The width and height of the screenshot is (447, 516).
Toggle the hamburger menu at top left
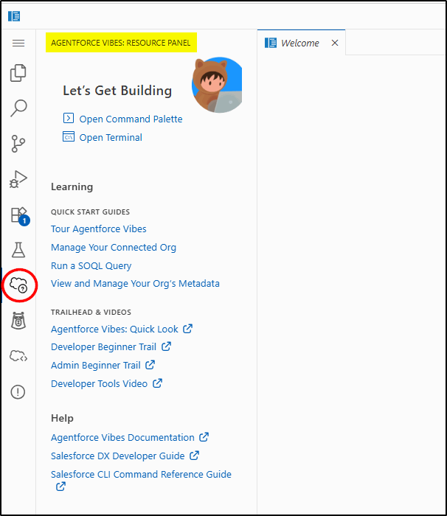coord(18,43)
